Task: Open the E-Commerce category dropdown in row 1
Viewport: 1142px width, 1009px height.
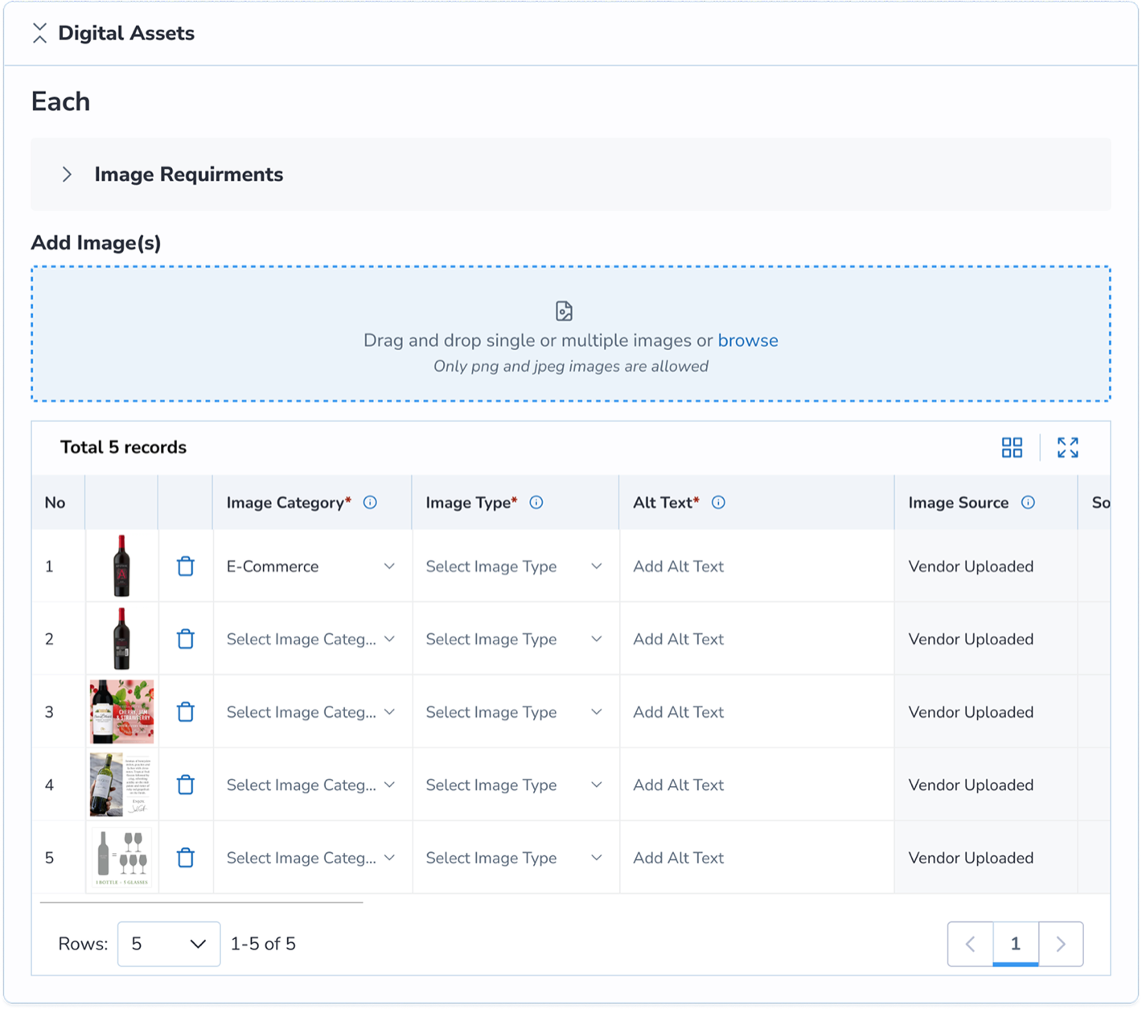Action: click(x=312, y=566)
